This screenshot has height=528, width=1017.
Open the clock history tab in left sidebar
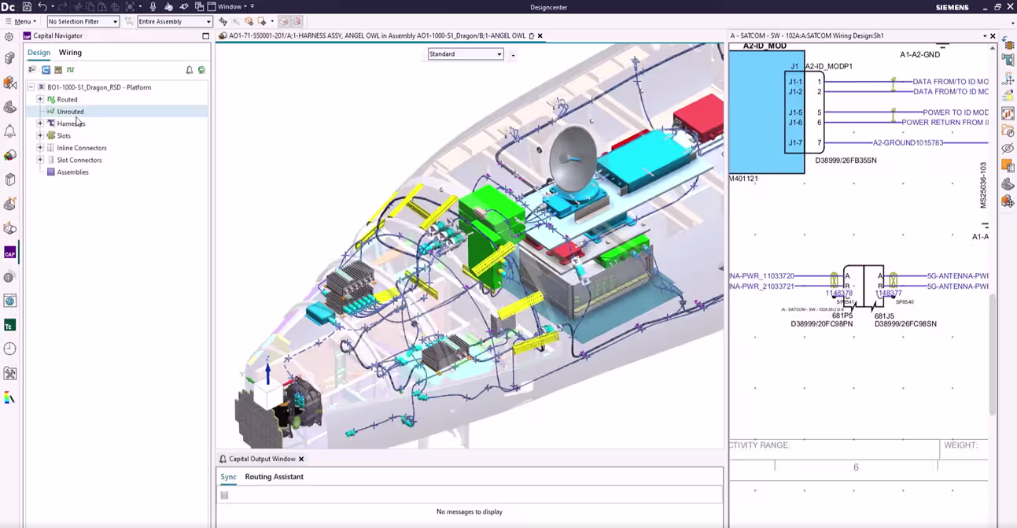[9, 349]
